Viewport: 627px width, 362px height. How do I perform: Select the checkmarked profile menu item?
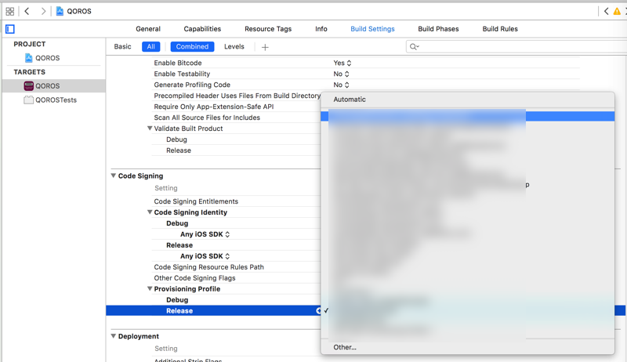point(467,310)
